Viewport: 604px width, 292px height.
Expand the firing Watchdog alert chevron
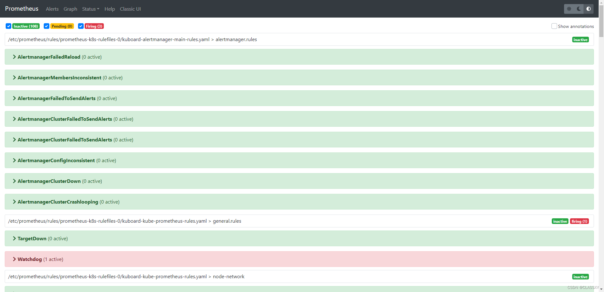point(14,259)
